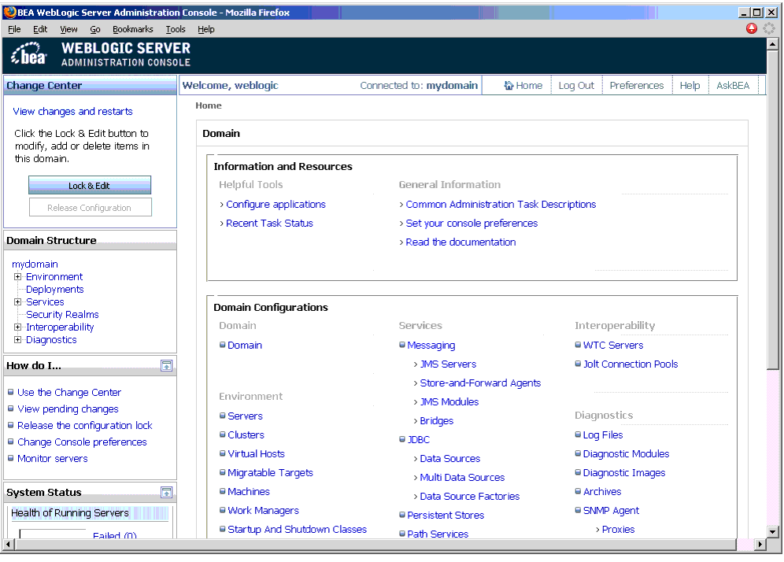Image resolution: width=784 pixels, height=562 pixels.
Task: Open the Edit menu
Action: (40, 29)
